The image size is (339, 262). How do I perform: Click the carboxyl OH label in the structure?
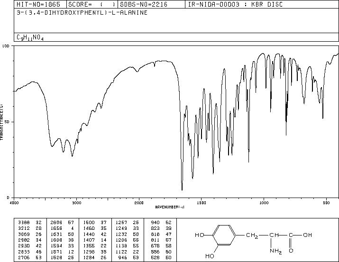[x=307, y=235]
